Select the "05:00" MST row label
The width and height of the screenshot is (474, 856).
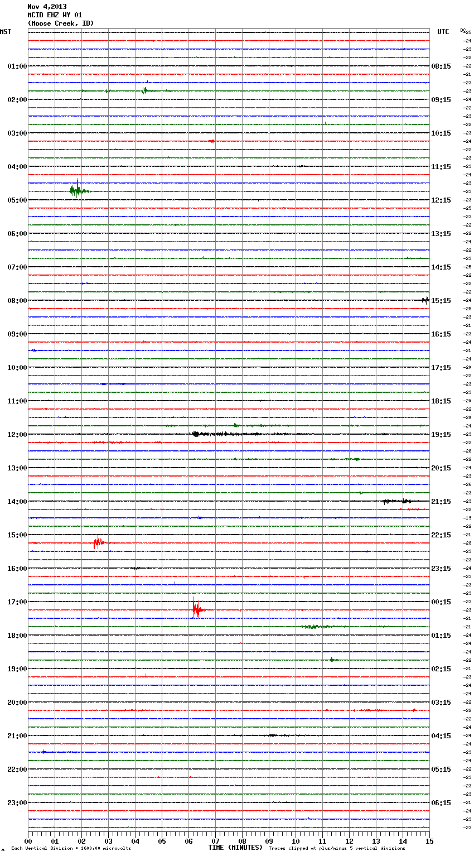[x=17, y=200]
